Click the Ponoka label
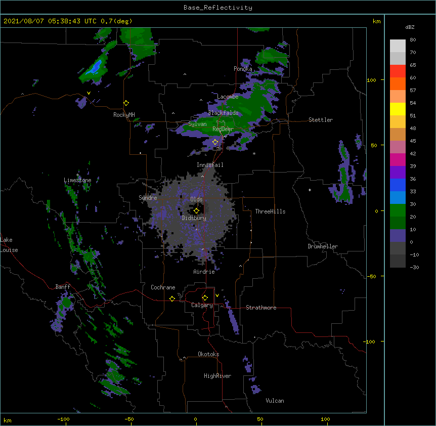Screen dimensions: 436x426 pos(243,69)
